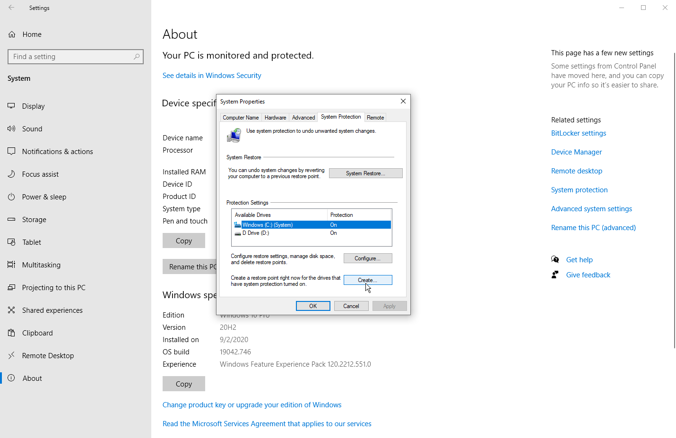
Task: Click the Storage drive icon
Action: [11, 220]
